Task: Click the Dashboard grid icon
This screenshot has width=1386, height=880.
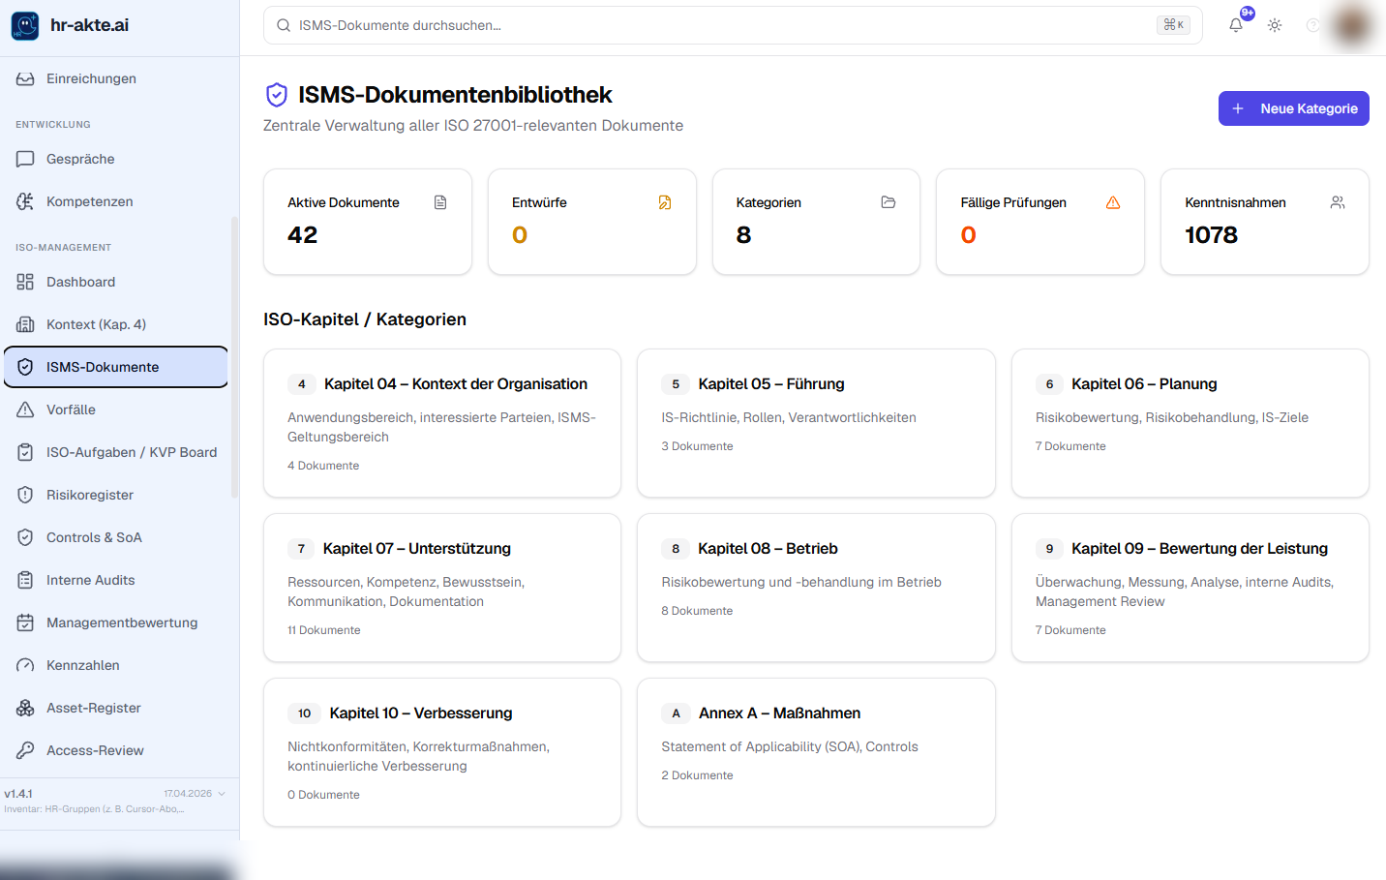Action: (25, 282)
